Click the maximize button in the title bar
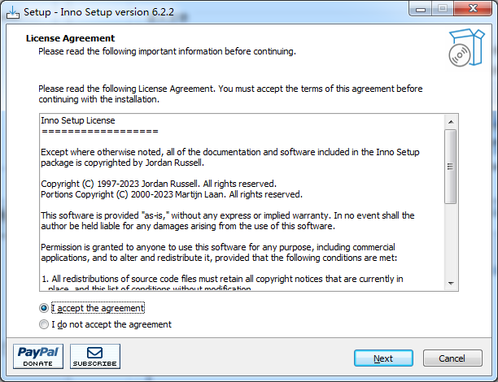The image size is (498, 382). point(442,8)
